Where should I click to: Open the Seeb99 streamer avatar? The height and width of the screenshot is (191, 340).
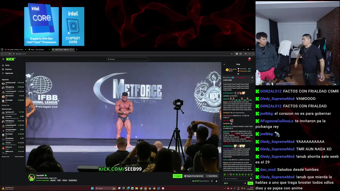[x=32, y=177]
